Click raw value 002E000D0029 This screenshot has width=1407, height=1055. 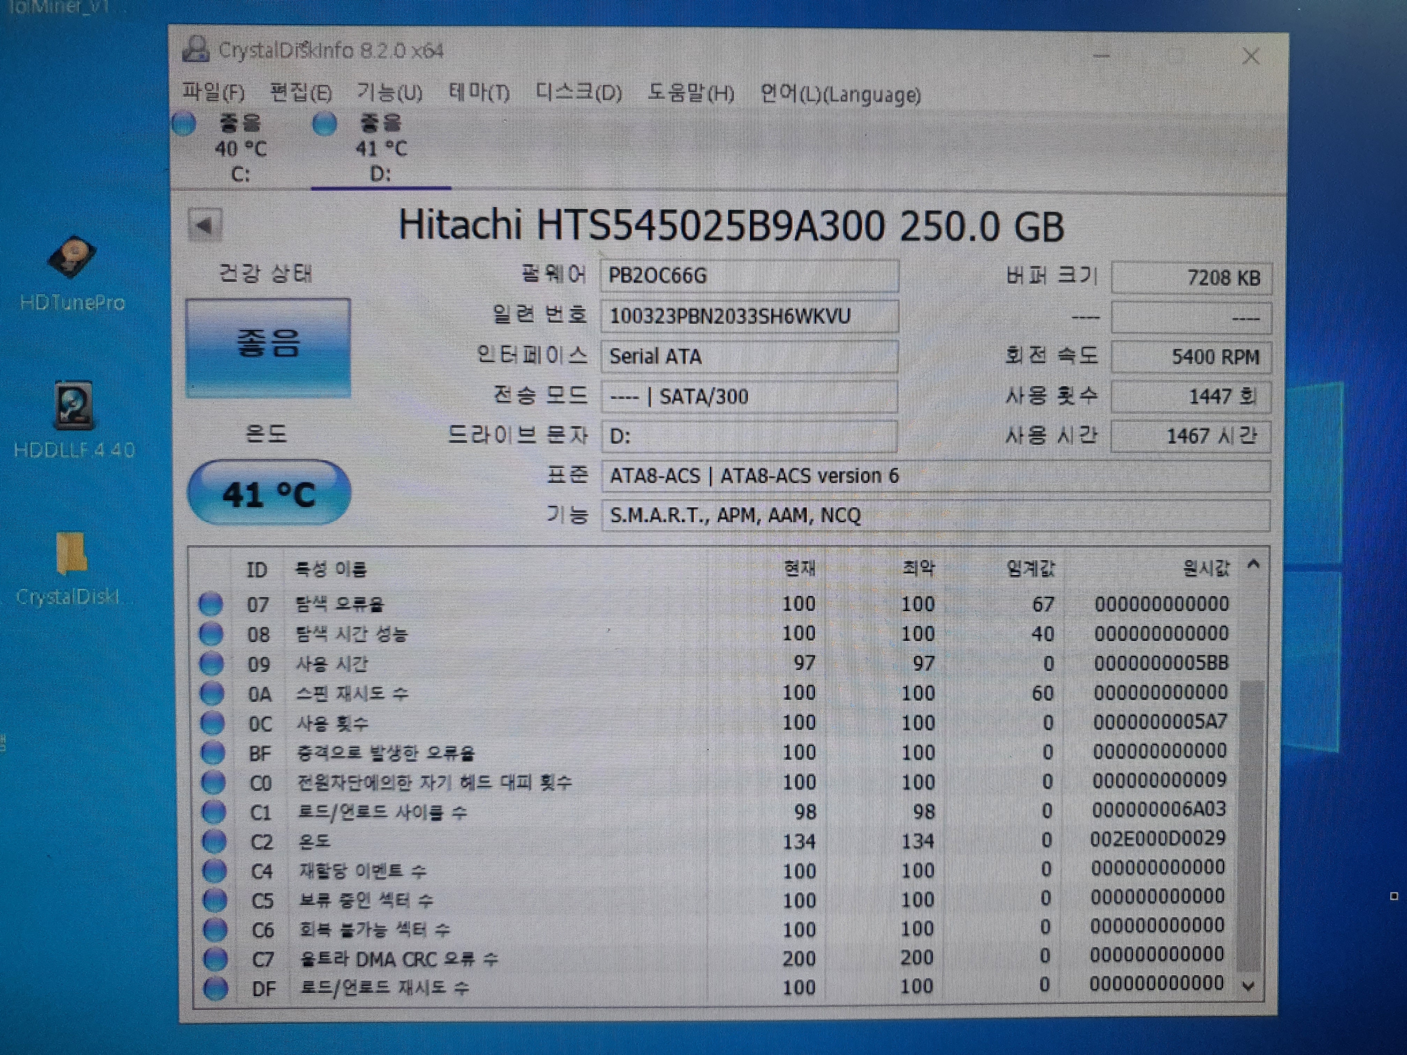point(1158,838)
